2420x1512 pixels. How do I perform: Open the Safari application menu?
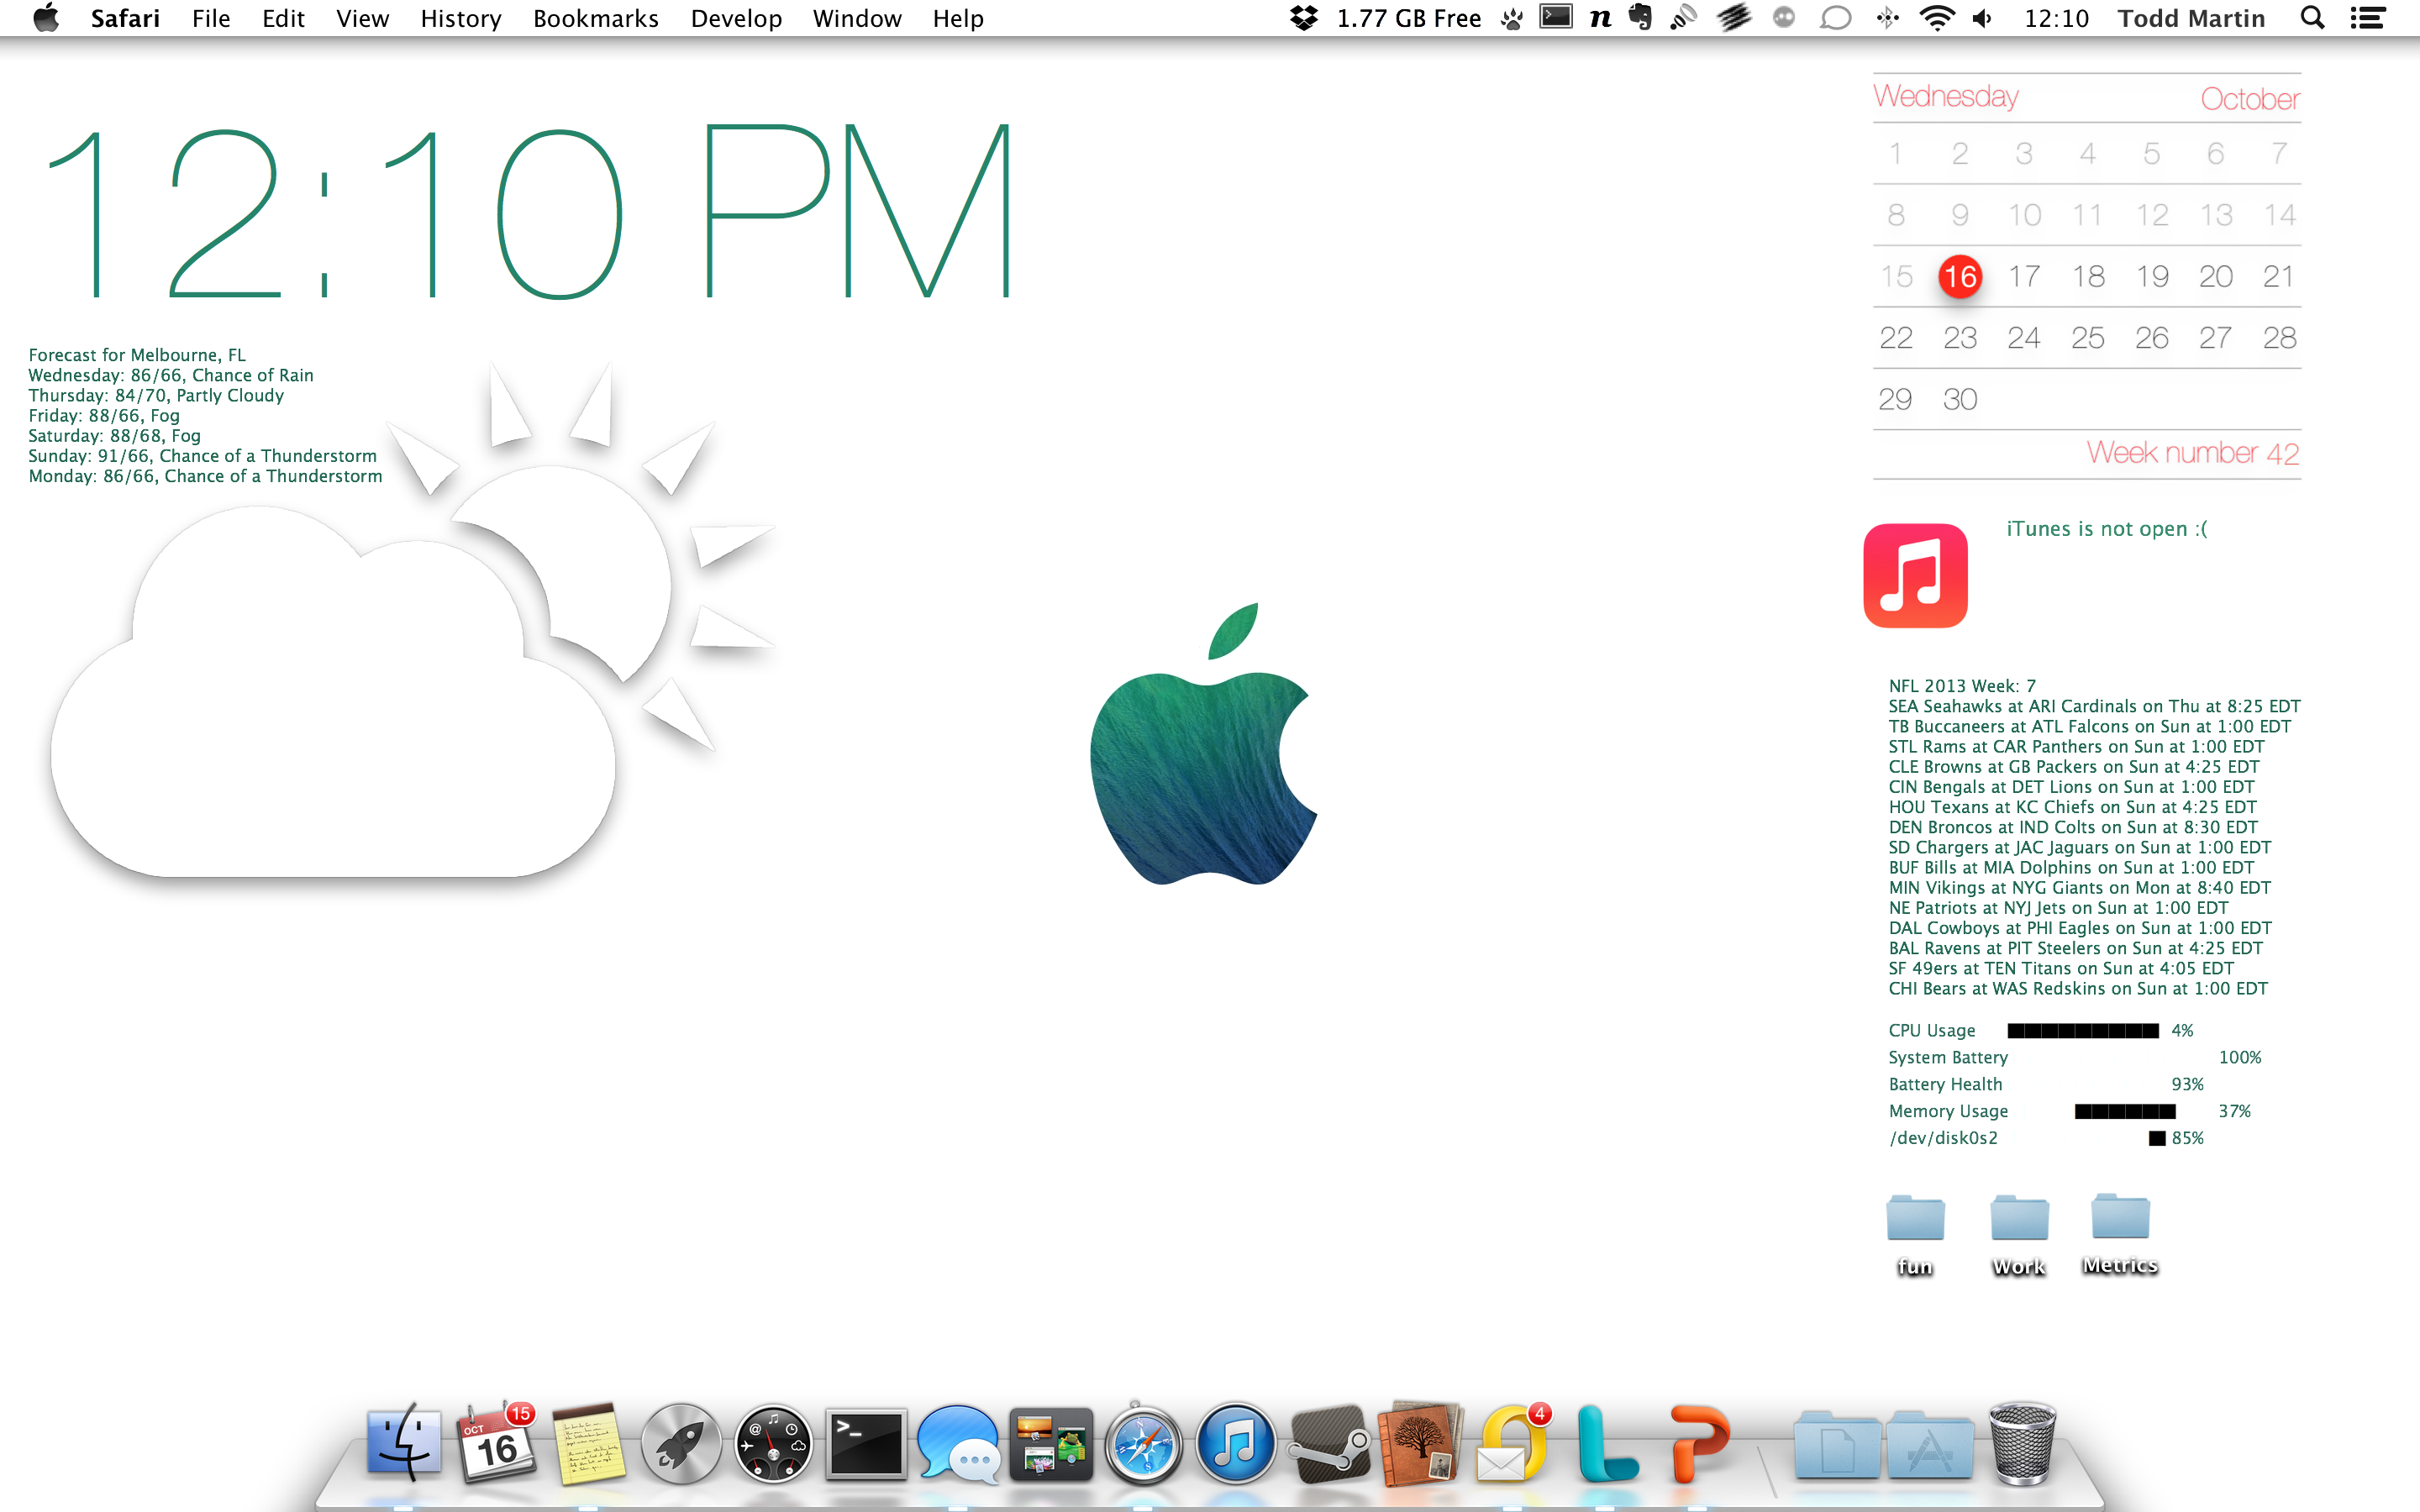125,18
